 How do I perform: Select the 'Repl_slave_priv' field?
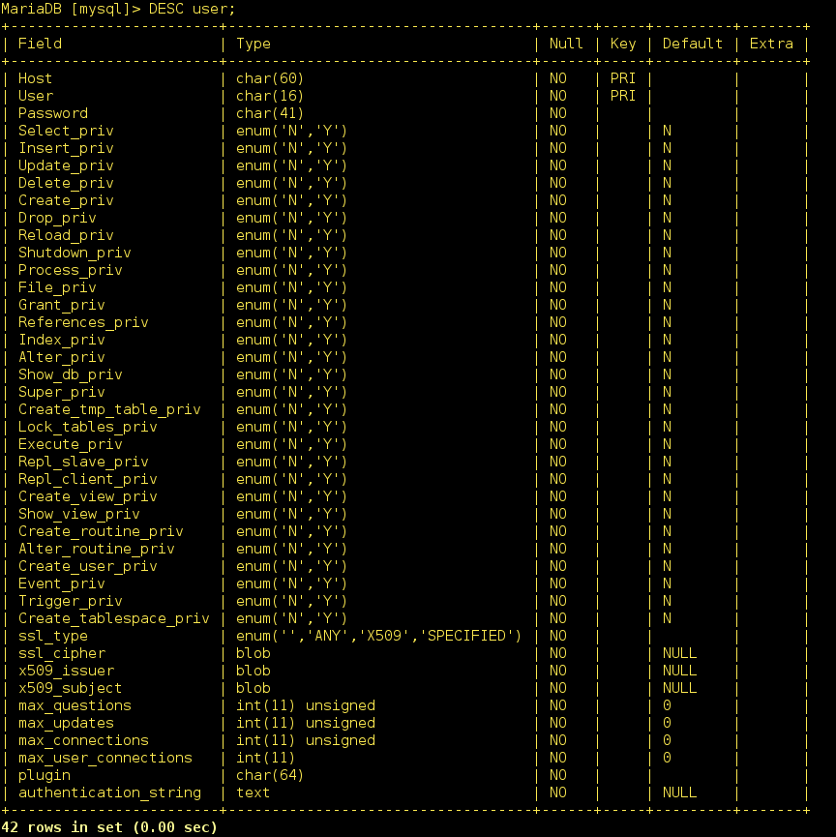click(83, 462)
